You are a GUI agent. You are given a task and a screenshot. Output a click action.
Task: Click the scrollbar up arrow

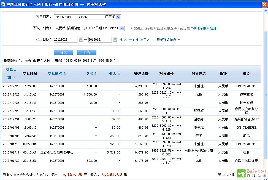266,10
